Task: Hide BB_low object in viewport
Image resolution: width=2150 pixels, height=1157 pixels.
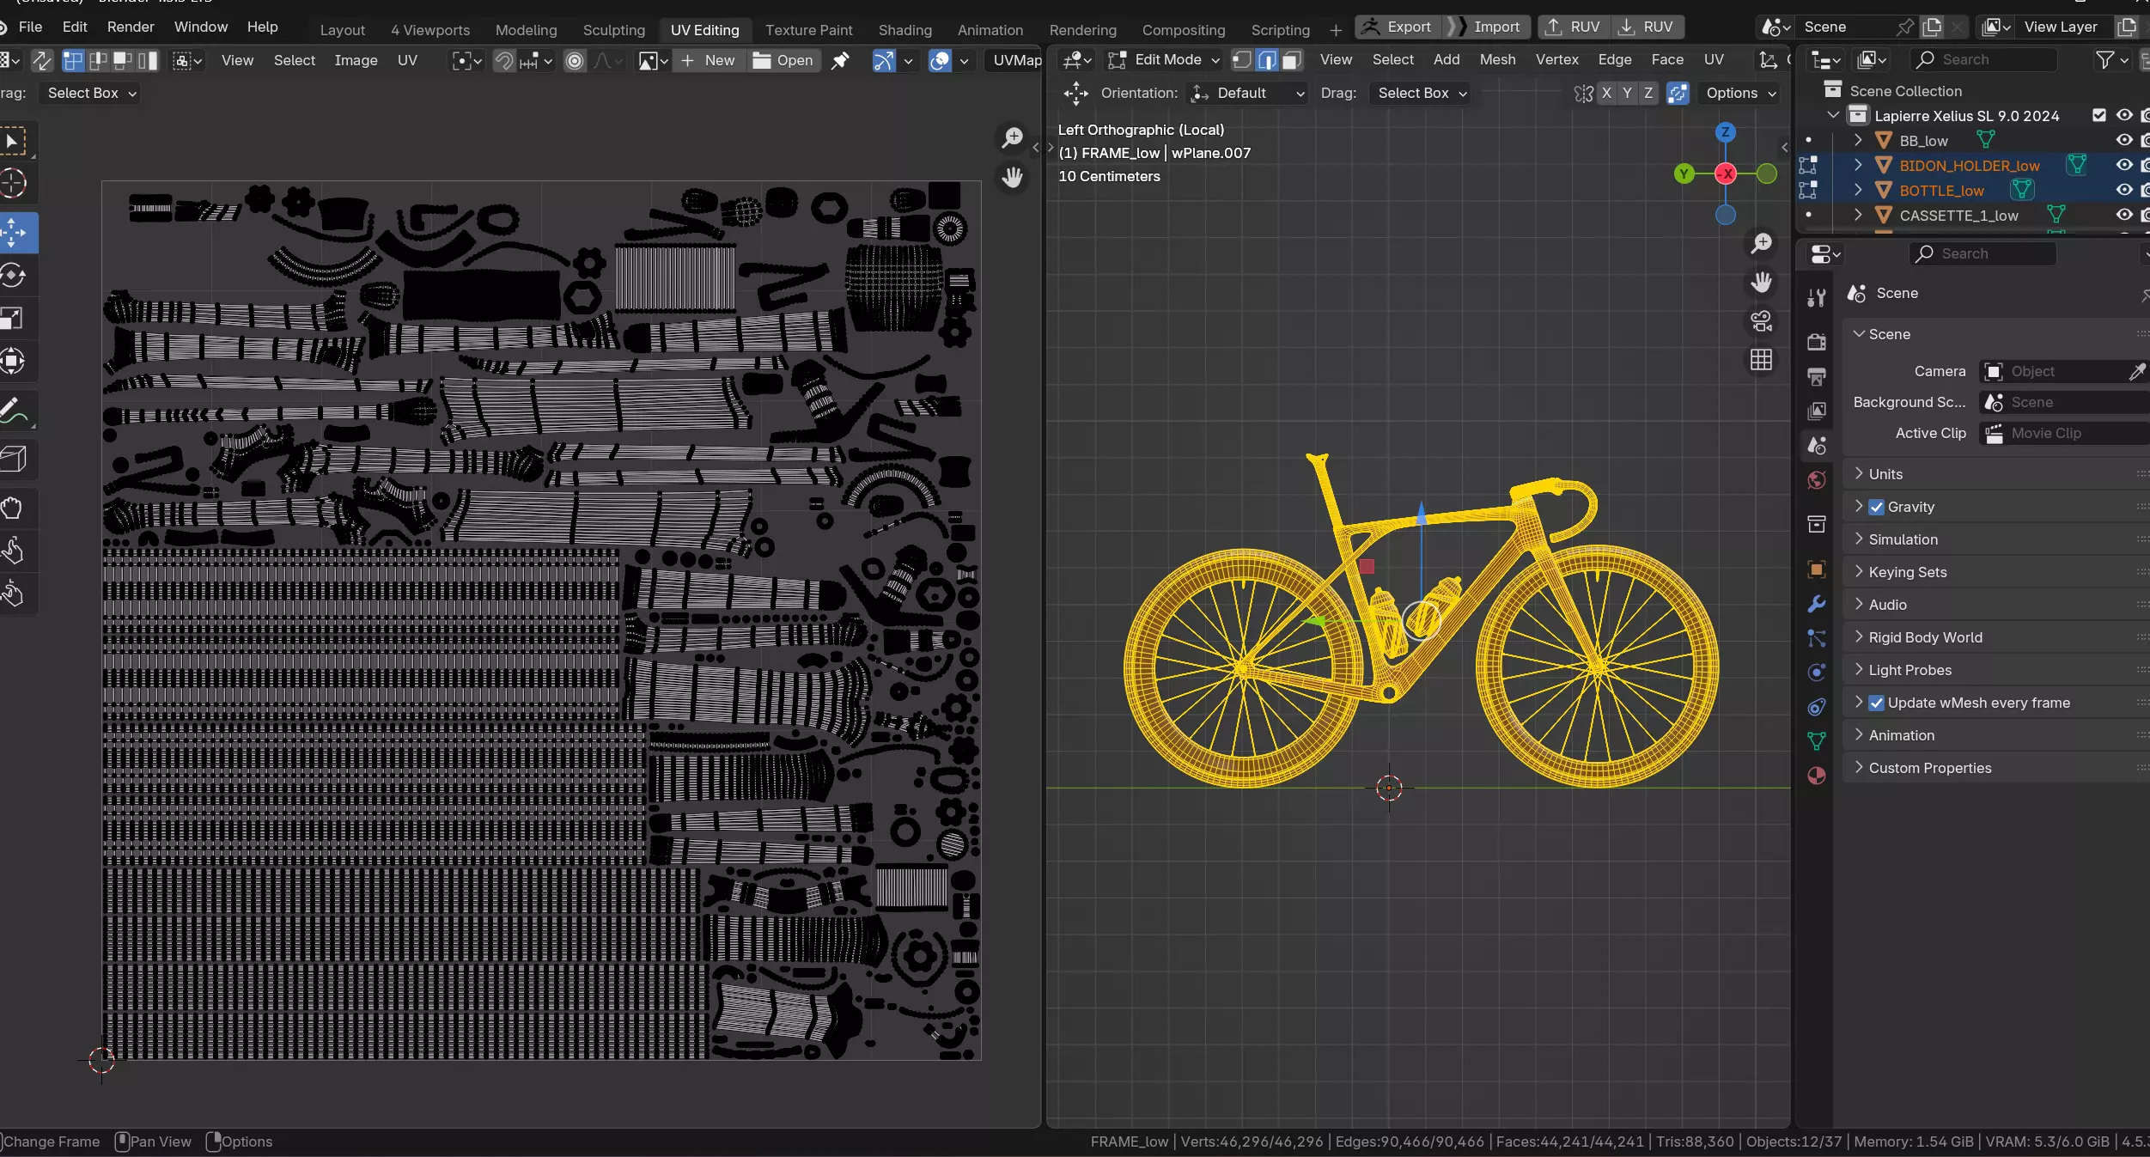Action: point(2124,140)
